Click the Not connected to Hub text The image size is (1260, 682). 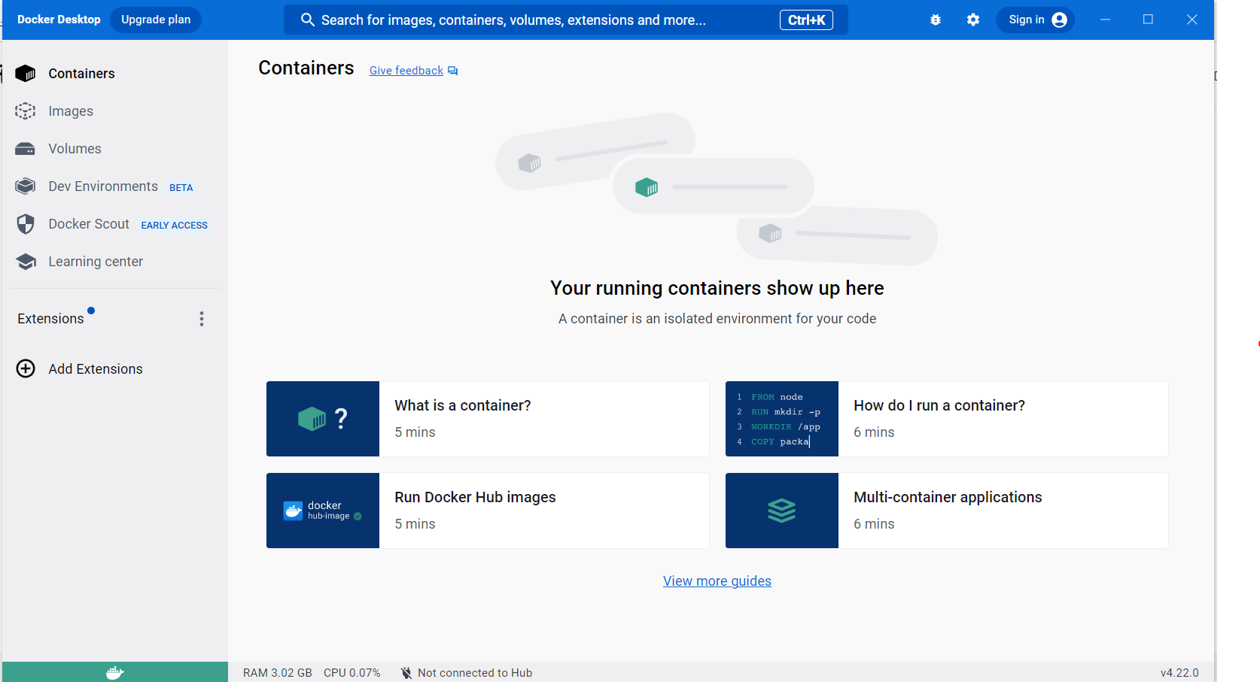point(475,673)
